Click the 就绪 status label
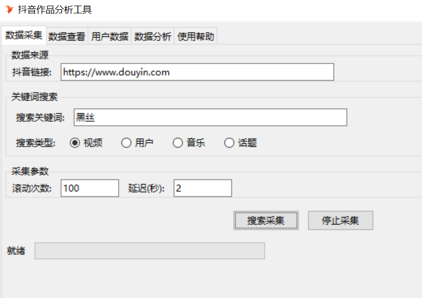The width and height of the screenshot is (422, 298). tap(15, 251)
